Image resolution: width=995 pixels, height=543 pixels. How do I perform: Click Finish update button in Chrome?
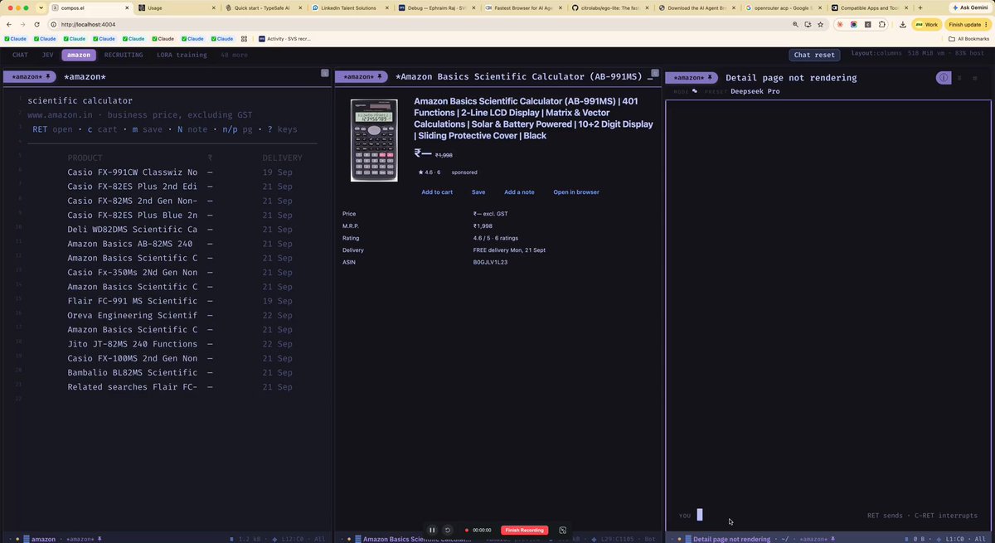pos(968,24)
